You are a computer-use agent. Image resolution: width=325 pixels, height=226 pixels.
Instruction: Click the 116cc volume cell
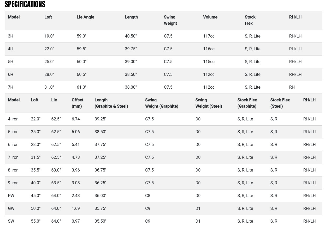[x=209, y=49]
